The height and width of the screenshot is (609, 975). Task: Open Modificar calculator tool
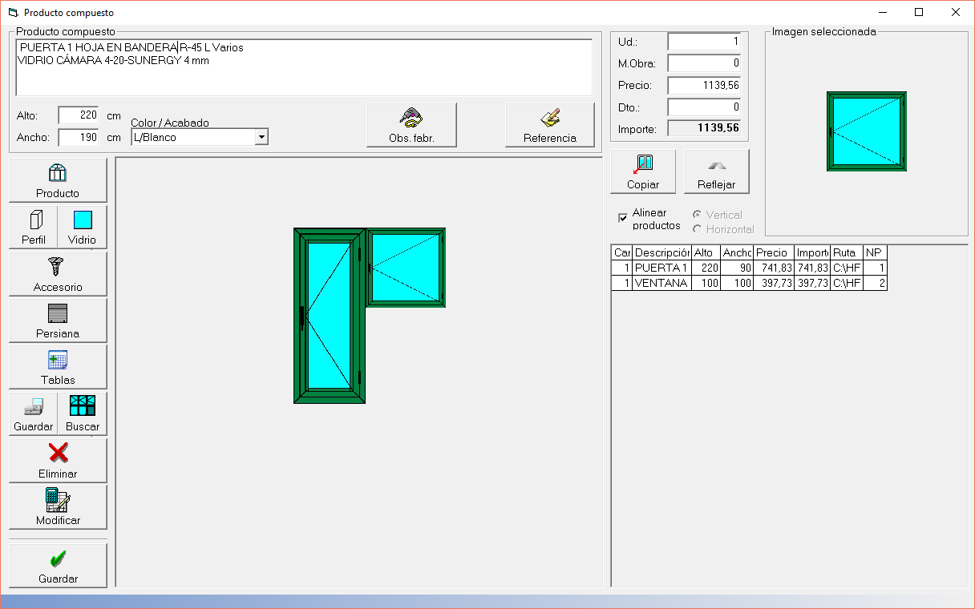coord(58,506)
